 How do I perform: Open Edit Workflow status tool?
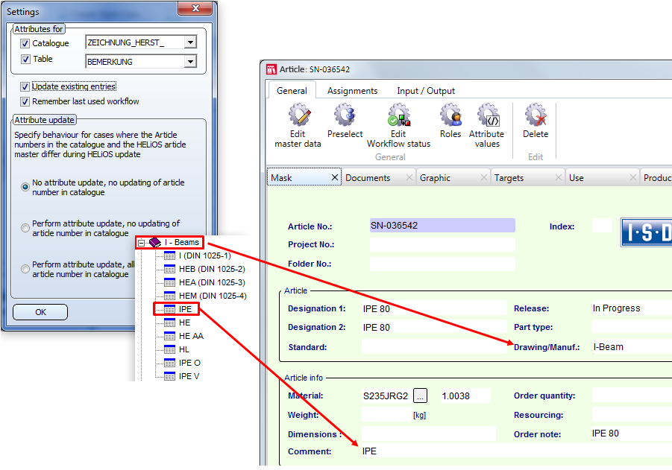click(x=399, y=115)
